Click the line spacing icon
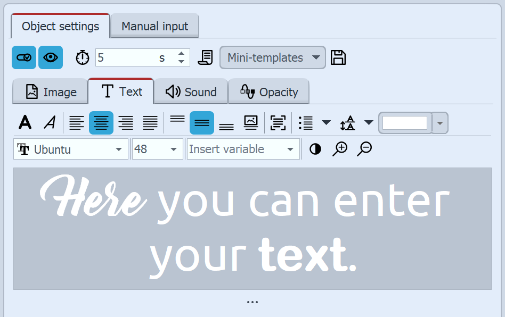 (347, 122)
